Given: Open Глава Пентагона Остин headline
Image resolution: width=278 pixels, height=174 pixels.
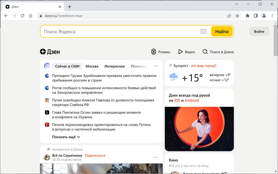Looking at the screenshot, I should (96, 114).
